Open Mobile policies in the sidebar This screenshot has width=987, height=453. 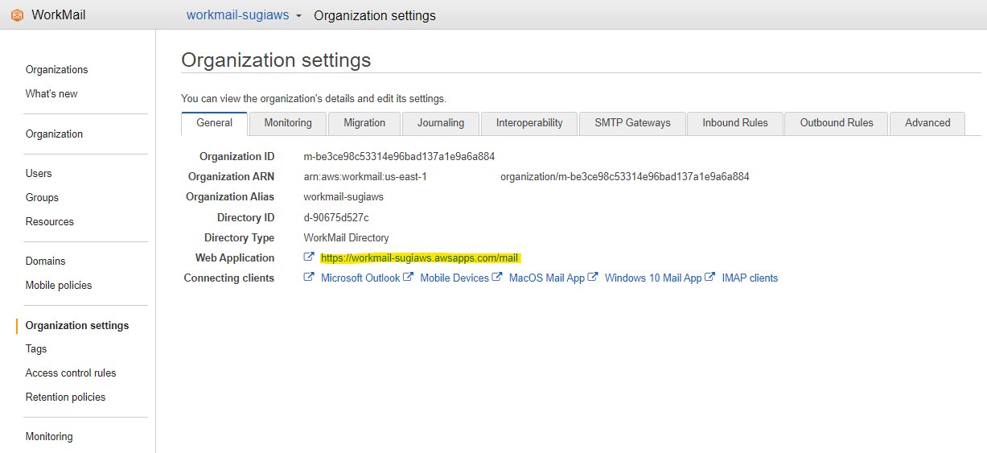click(59, 286)
